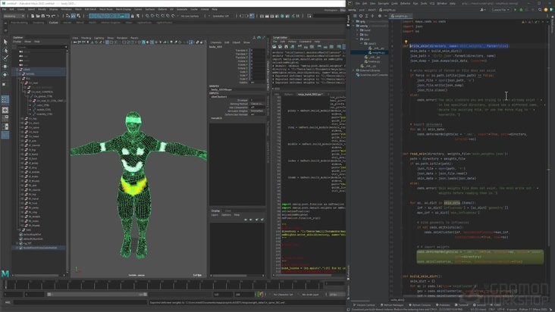Open the Refactor menu in PyCharm

pyautogui.click(x=406, y=3)
